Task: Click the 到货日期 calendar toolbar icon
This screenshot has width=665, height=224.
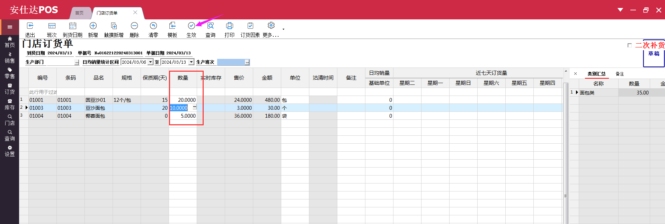Action: [73, 26]
